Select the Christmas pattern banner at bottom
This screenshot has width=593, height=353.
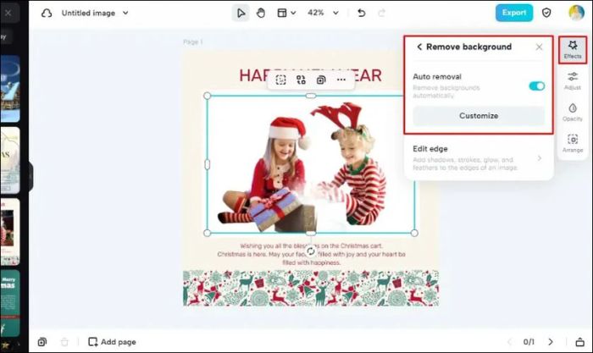(x=311, y=288)
